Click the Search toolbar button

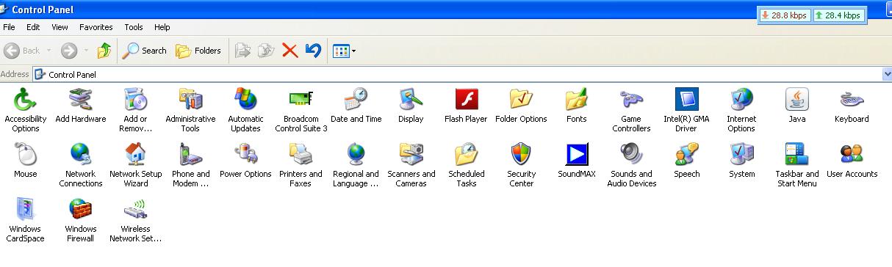[145, 51]
